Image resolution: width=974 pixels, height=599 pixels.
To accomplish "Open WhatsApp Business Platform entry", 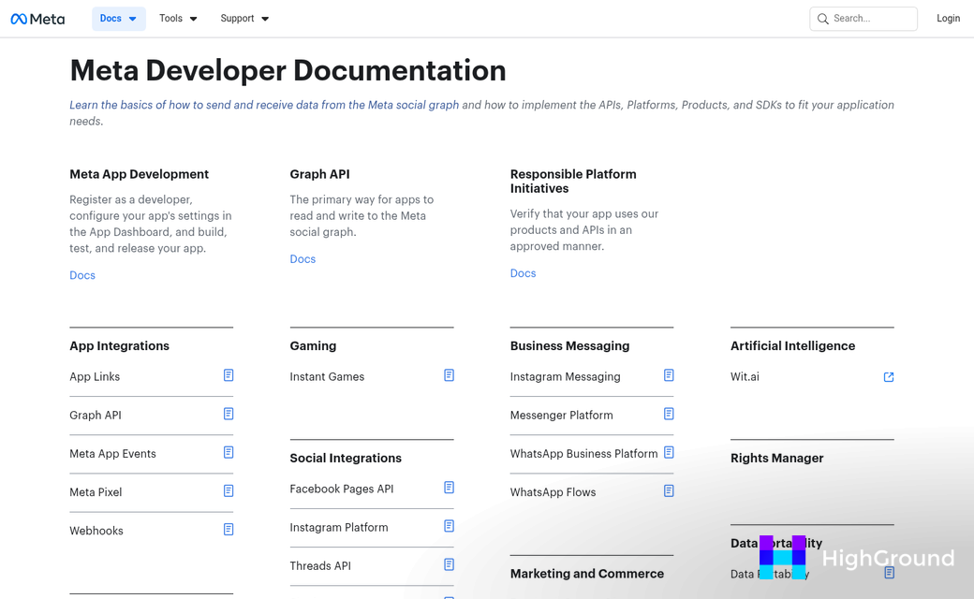I will coord(583,454).
